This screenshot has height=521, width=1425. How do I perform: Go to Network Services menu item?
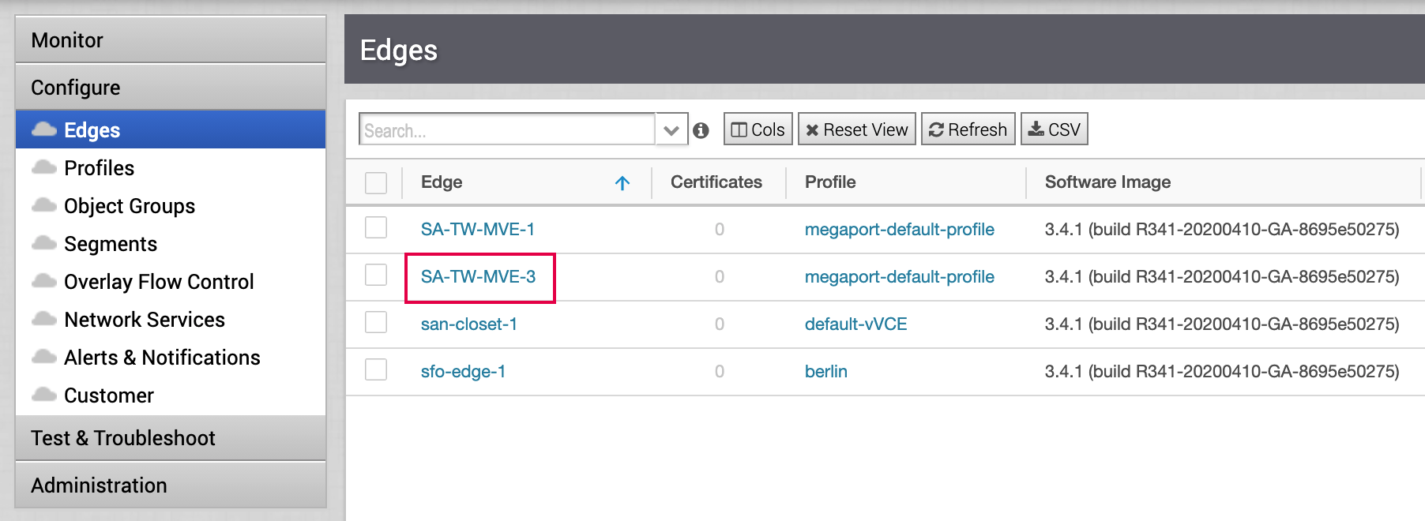pyautogui.click(x=144, y=320)
